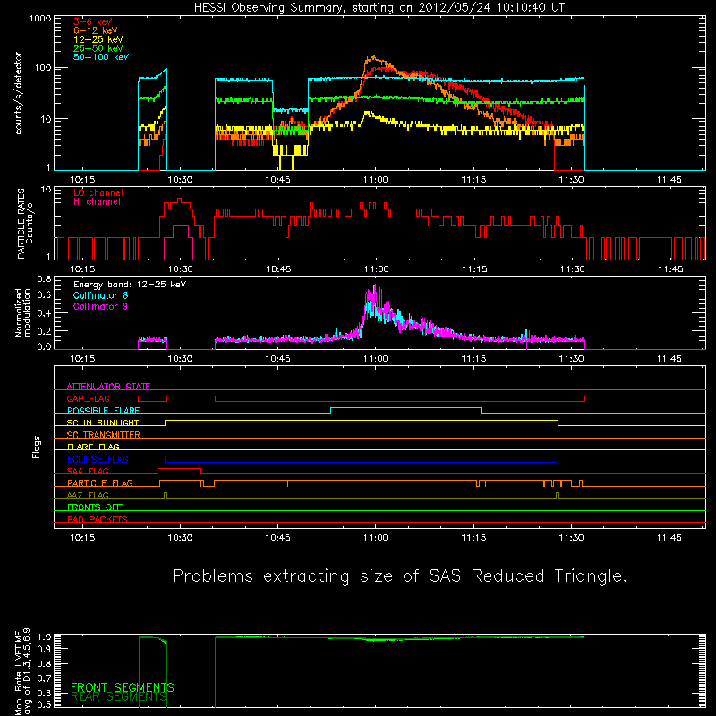This screenshot has width=716, height=716.
Task: Click the FRONT SEGMENTS legend label
Action: click(x=123, y=687)
